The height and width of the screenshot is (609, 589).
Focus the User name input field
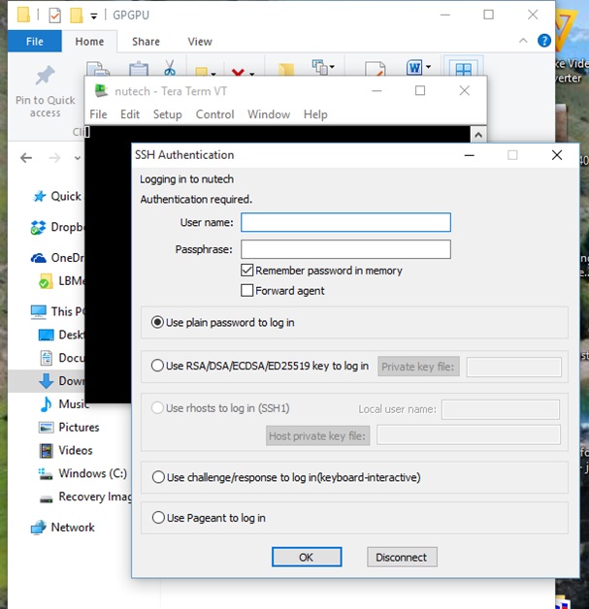click(x=345, y=222)
